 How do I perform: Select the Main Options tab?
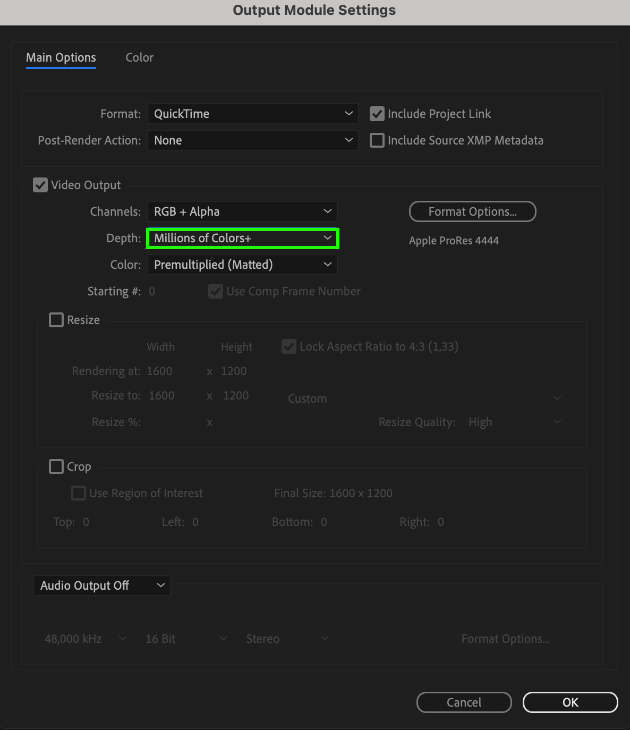point(61,57)
